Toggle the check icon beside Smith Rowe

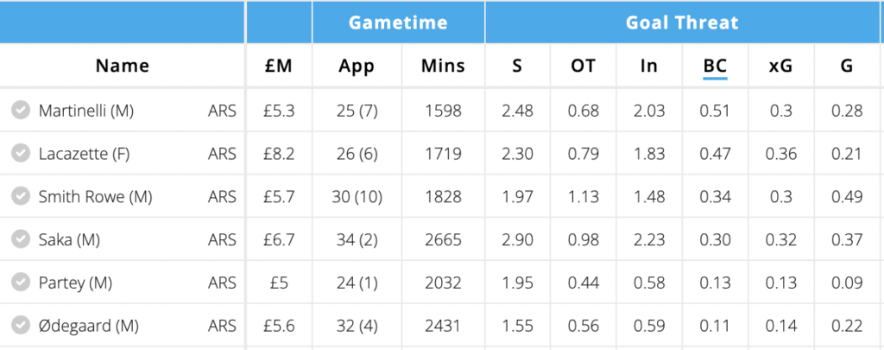[x=21, y=197]
